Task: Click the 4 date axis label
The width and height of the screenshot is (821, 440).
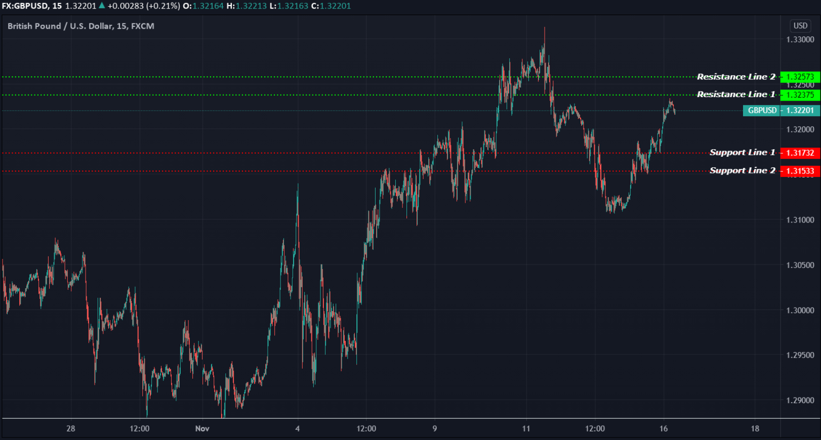Action: click(298, 429)
